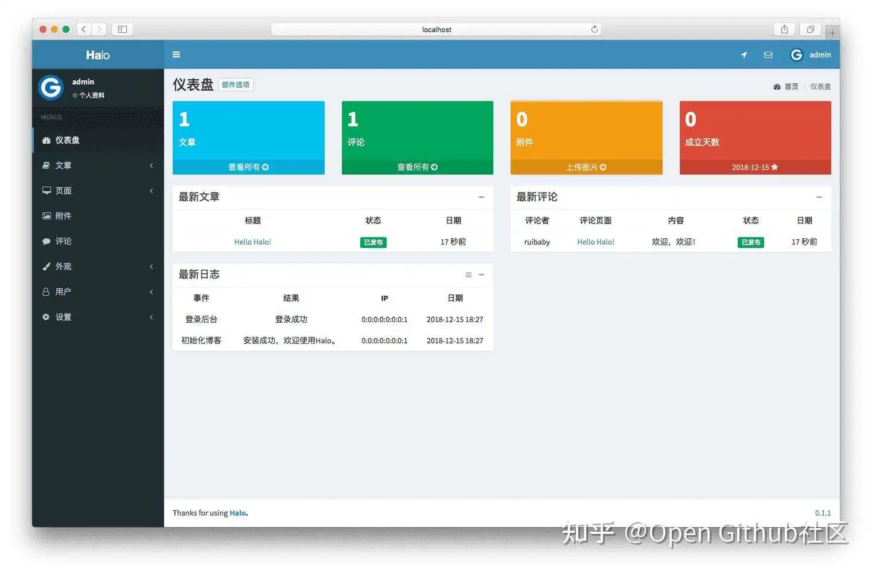Viewport: 872px width, 573px height.
Task: Expand the 页面 submenu chevron
Action: (x=151, y=191)
